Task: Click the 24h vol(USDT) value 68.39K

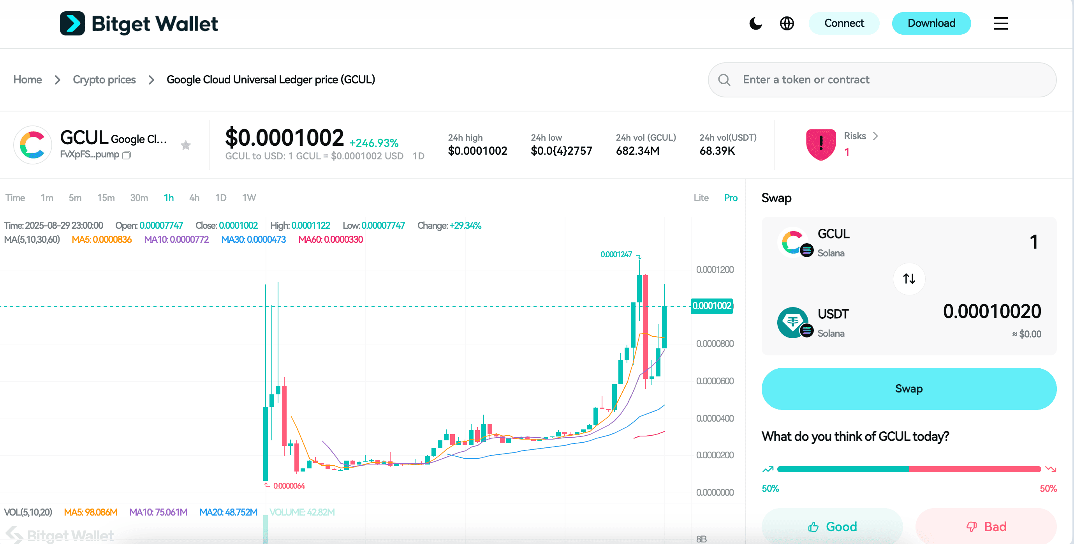Action: [717, 151]
